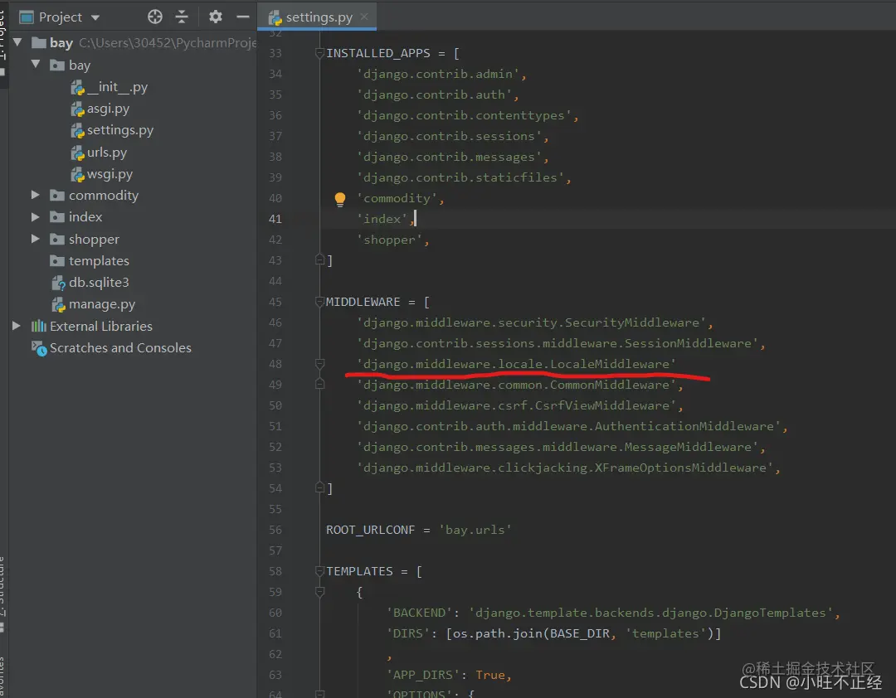Select urls.py file in tree
The height and width of the screenshot is (698, 896).
coord(107,153)
